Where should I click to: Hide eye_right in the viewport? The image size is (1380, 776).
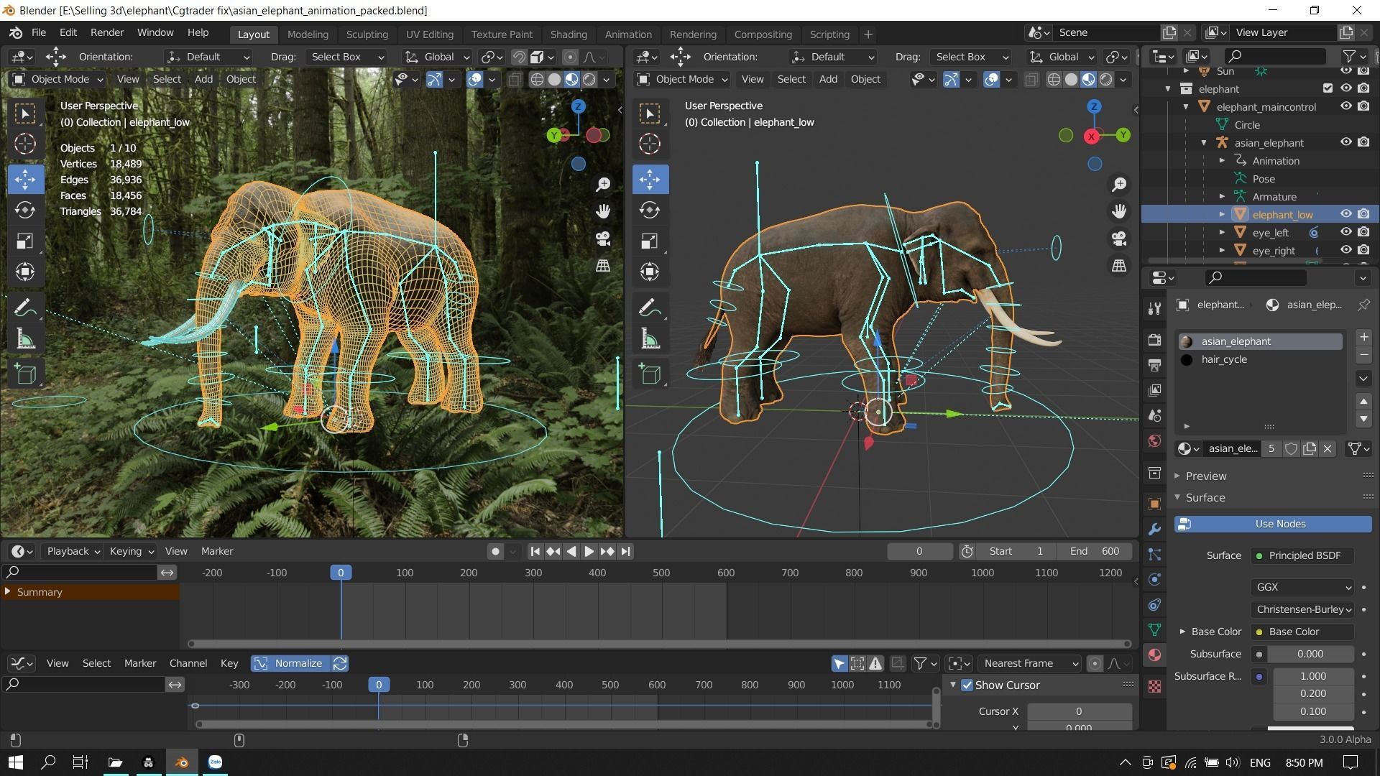1346,250
